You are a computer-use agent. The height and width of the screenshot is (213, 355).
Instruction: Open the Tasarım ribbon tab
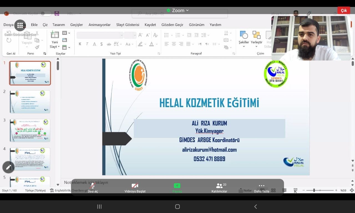59,25
